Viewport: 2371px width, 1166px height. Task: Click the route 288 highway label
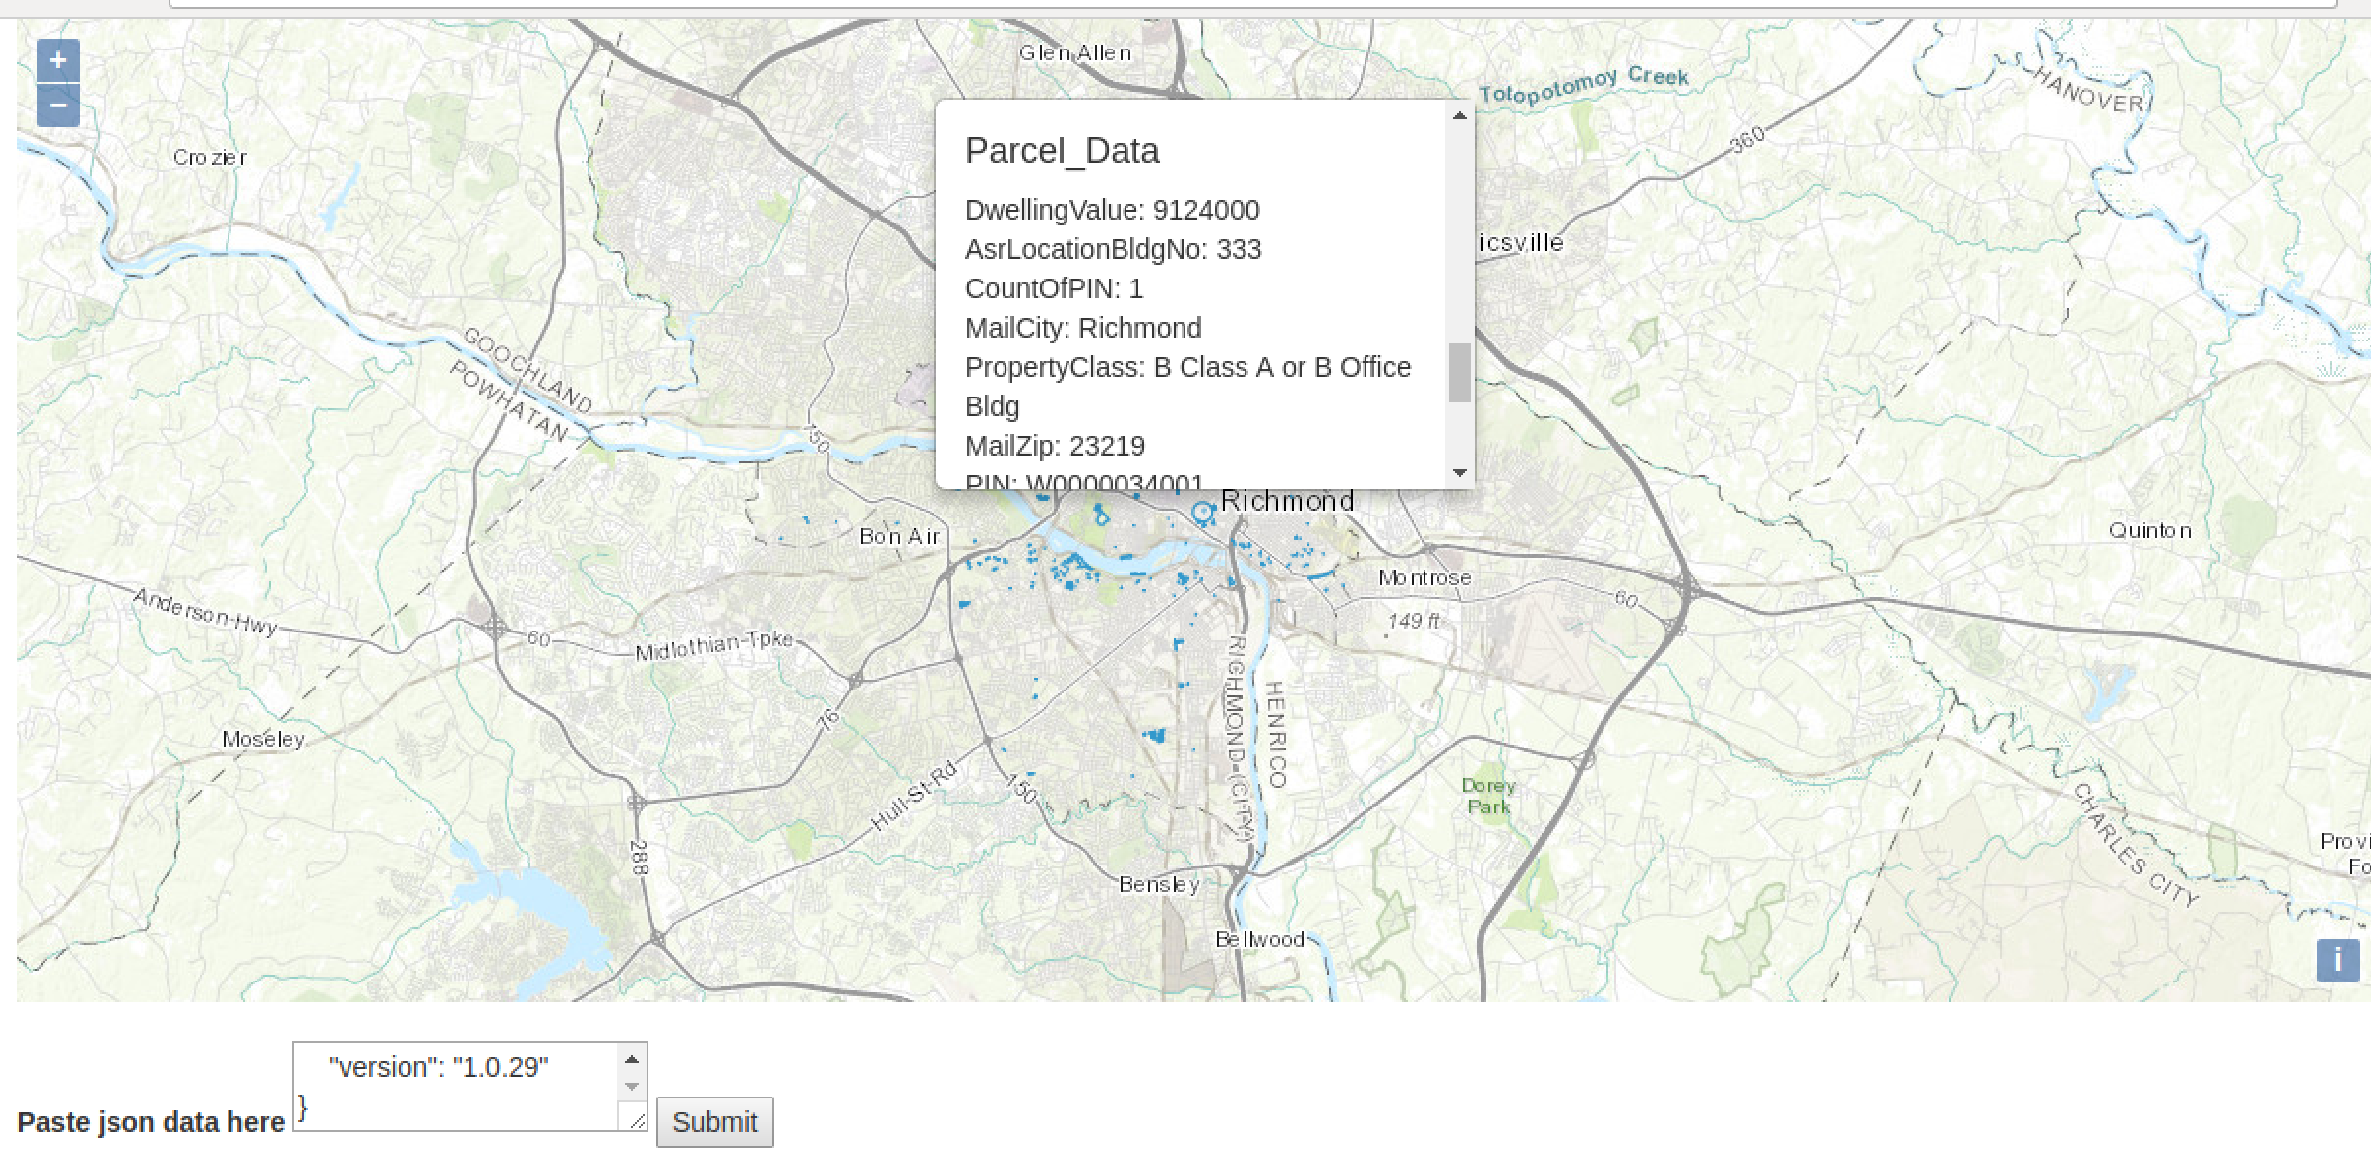pos(639,857)
